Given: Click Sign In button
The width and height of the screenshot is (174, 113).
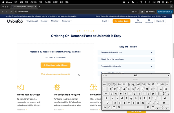Looking at the screenshot, I should coord(160,21).
